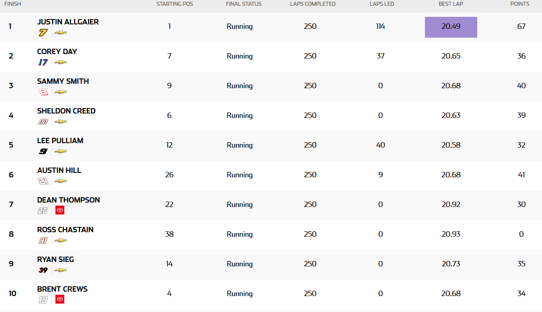Viewport: 542px width, 312px height.
Task: Click the Chevrolet logo under Lee Pulliam
Action: pos(60,151)
